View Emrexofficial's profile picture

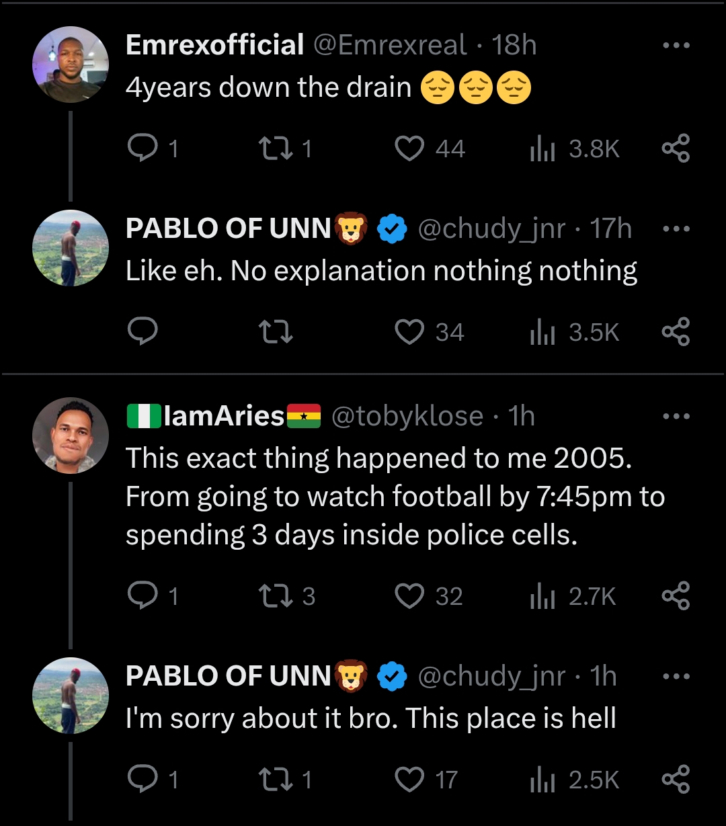click(x=71, y=65)
